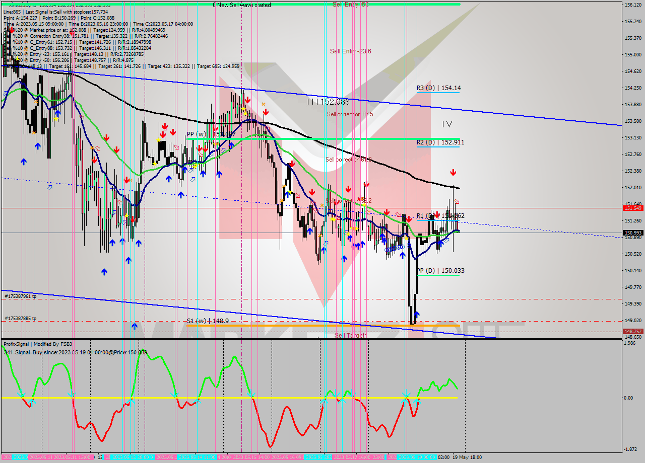
Task: Click the red 151.549 price tag on axis
Action: tap(632, 208)
